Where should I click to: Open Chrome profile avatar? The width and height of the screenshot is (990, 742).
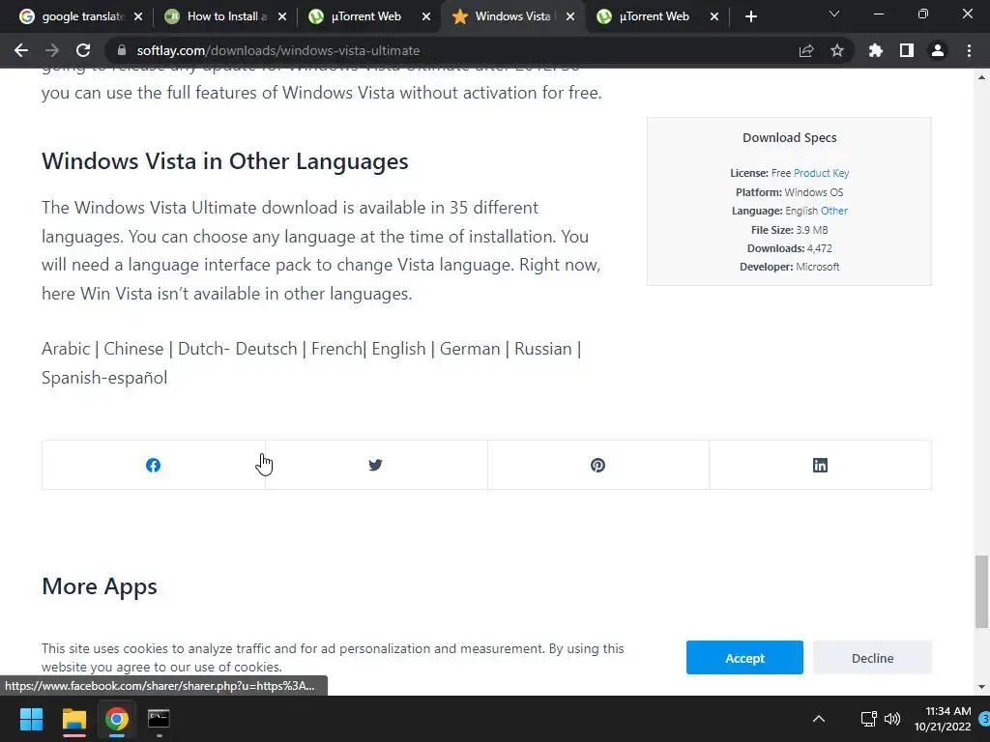938,50
